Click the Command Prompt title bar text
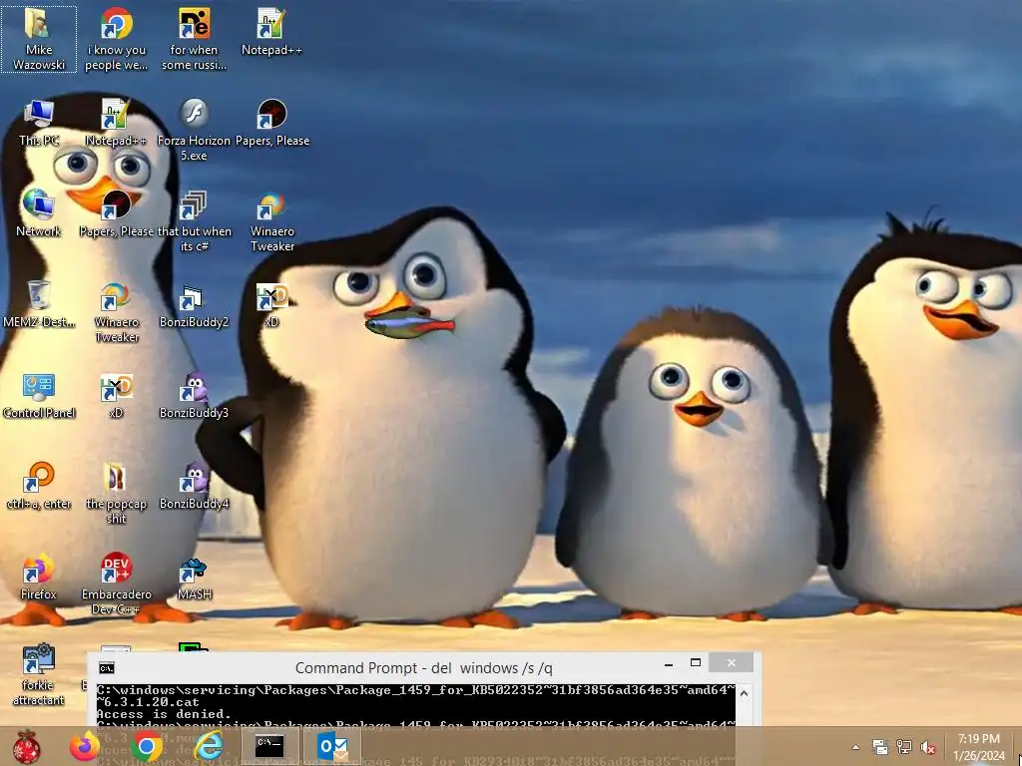This screenshot has height=766, width=1022. (x=423, y=668)
